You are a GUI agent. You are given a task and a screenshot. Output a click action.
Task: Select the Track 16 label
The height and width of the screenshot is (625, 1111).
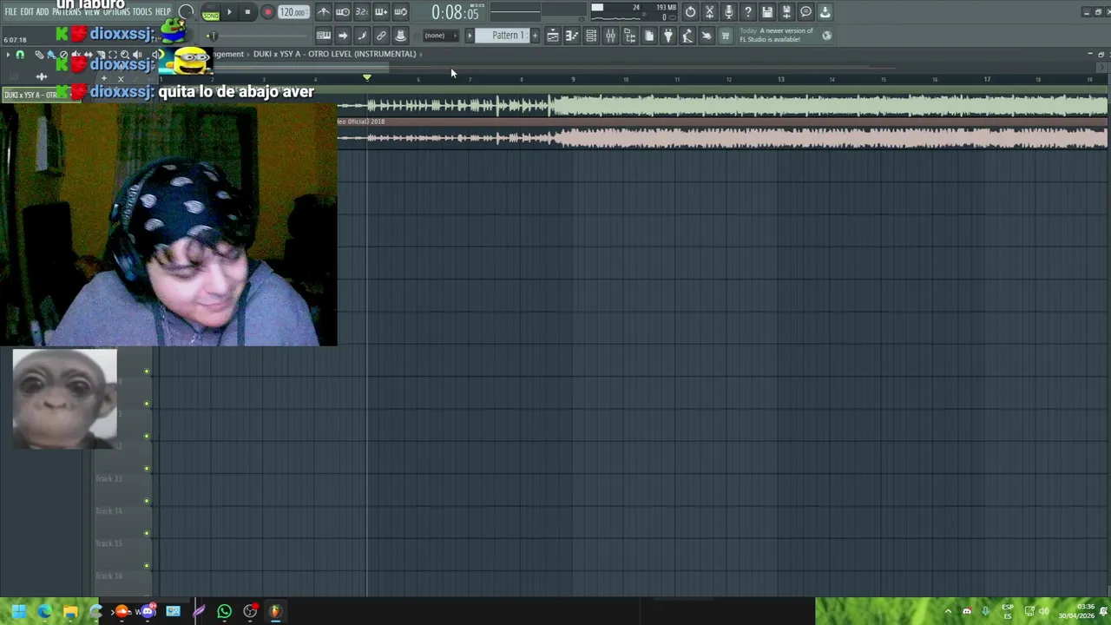point(108,576)
